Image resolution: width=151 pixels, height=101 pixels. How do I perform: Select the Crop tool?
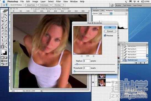pyautogui.click(x=2, y=21)
